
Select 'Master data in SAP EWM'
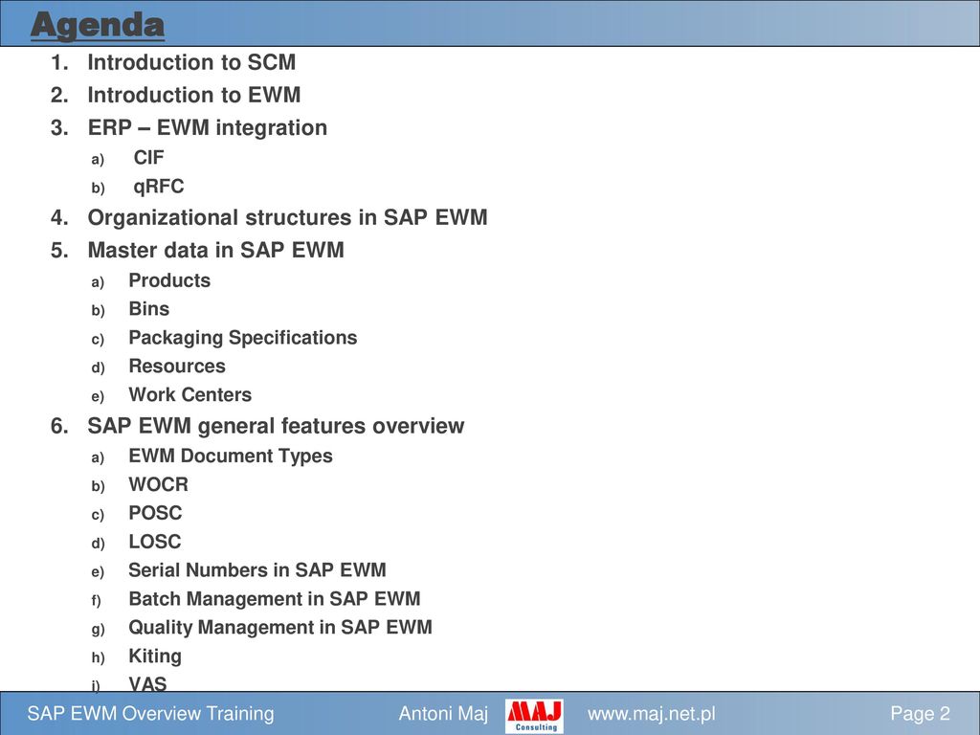click(215, 250)
